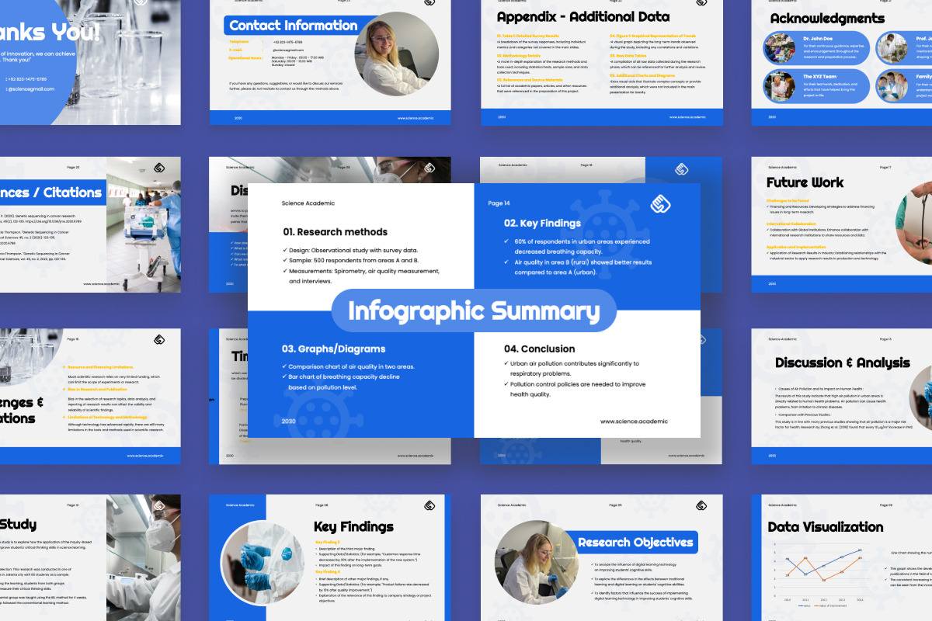932x621 pixels.
Task: Click the white logo beside Page 14
Action: [x=660, y=203]
